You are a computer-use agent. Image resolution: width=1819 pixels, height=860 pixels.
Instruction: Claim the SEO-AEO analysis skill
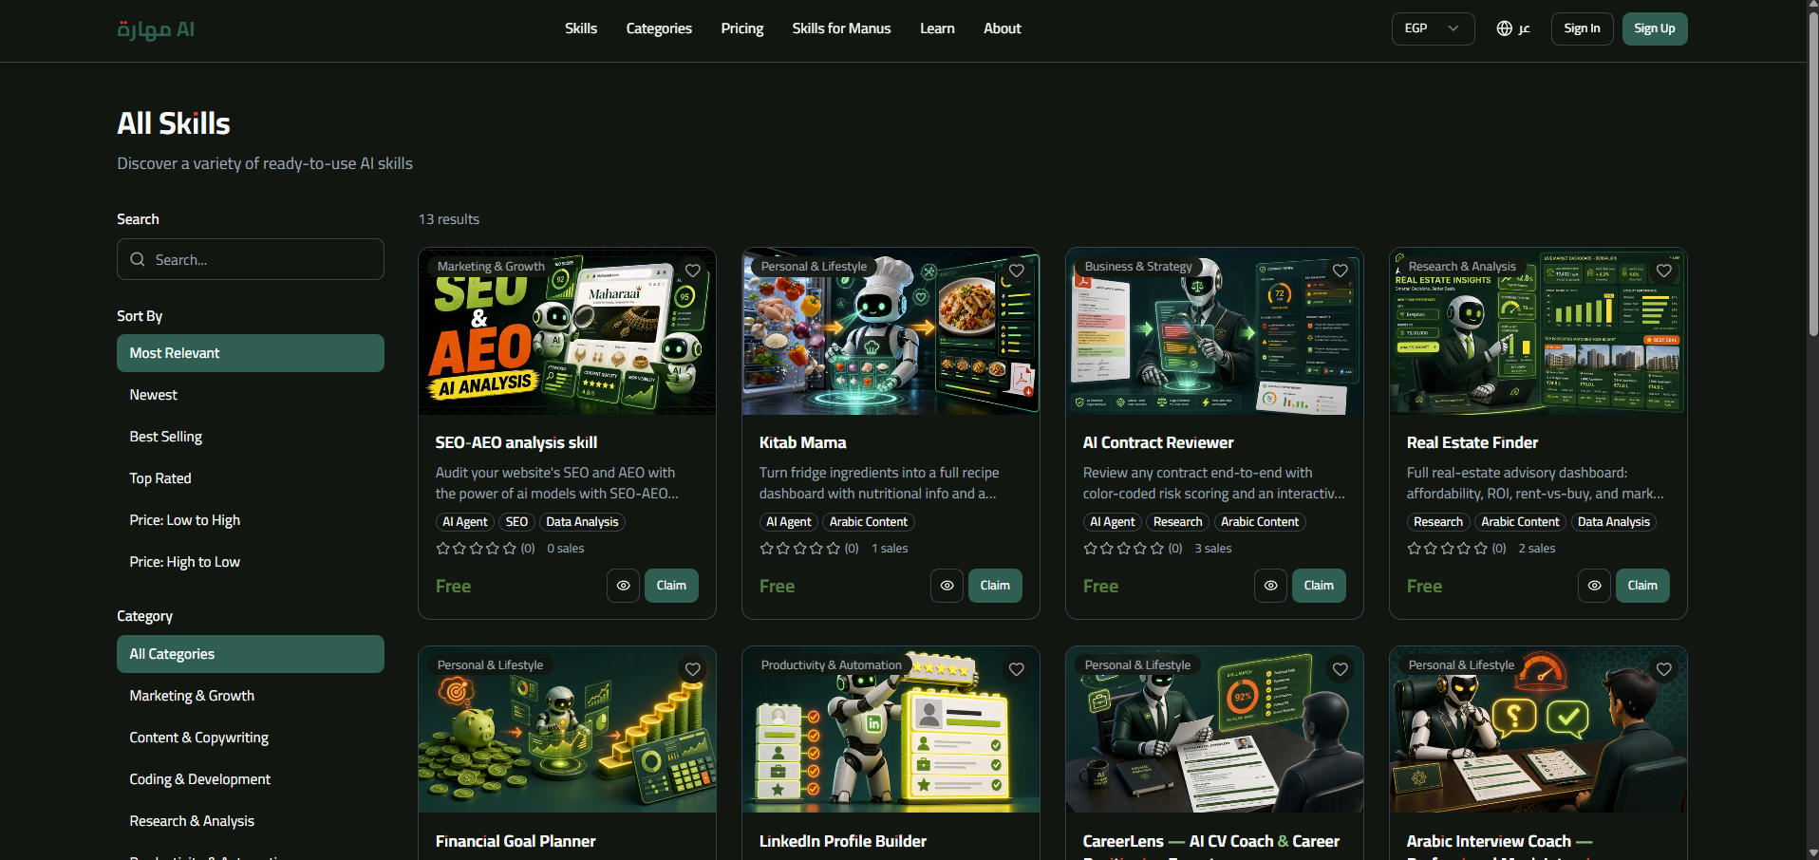point(671,586)
